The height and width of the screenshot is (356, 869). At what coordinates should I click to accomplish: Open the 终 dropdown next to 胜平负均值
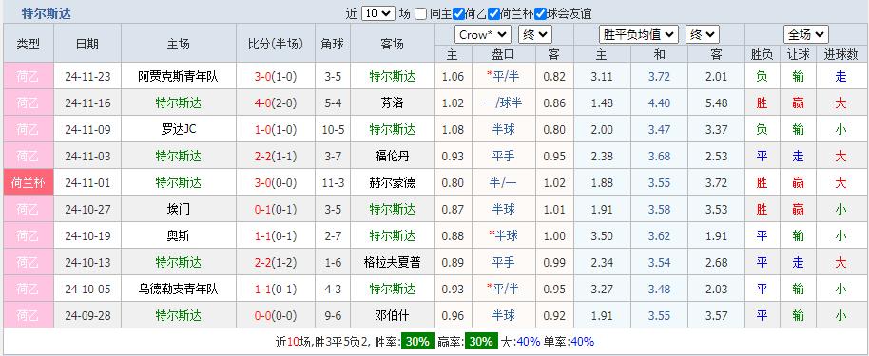coord(703,35)
